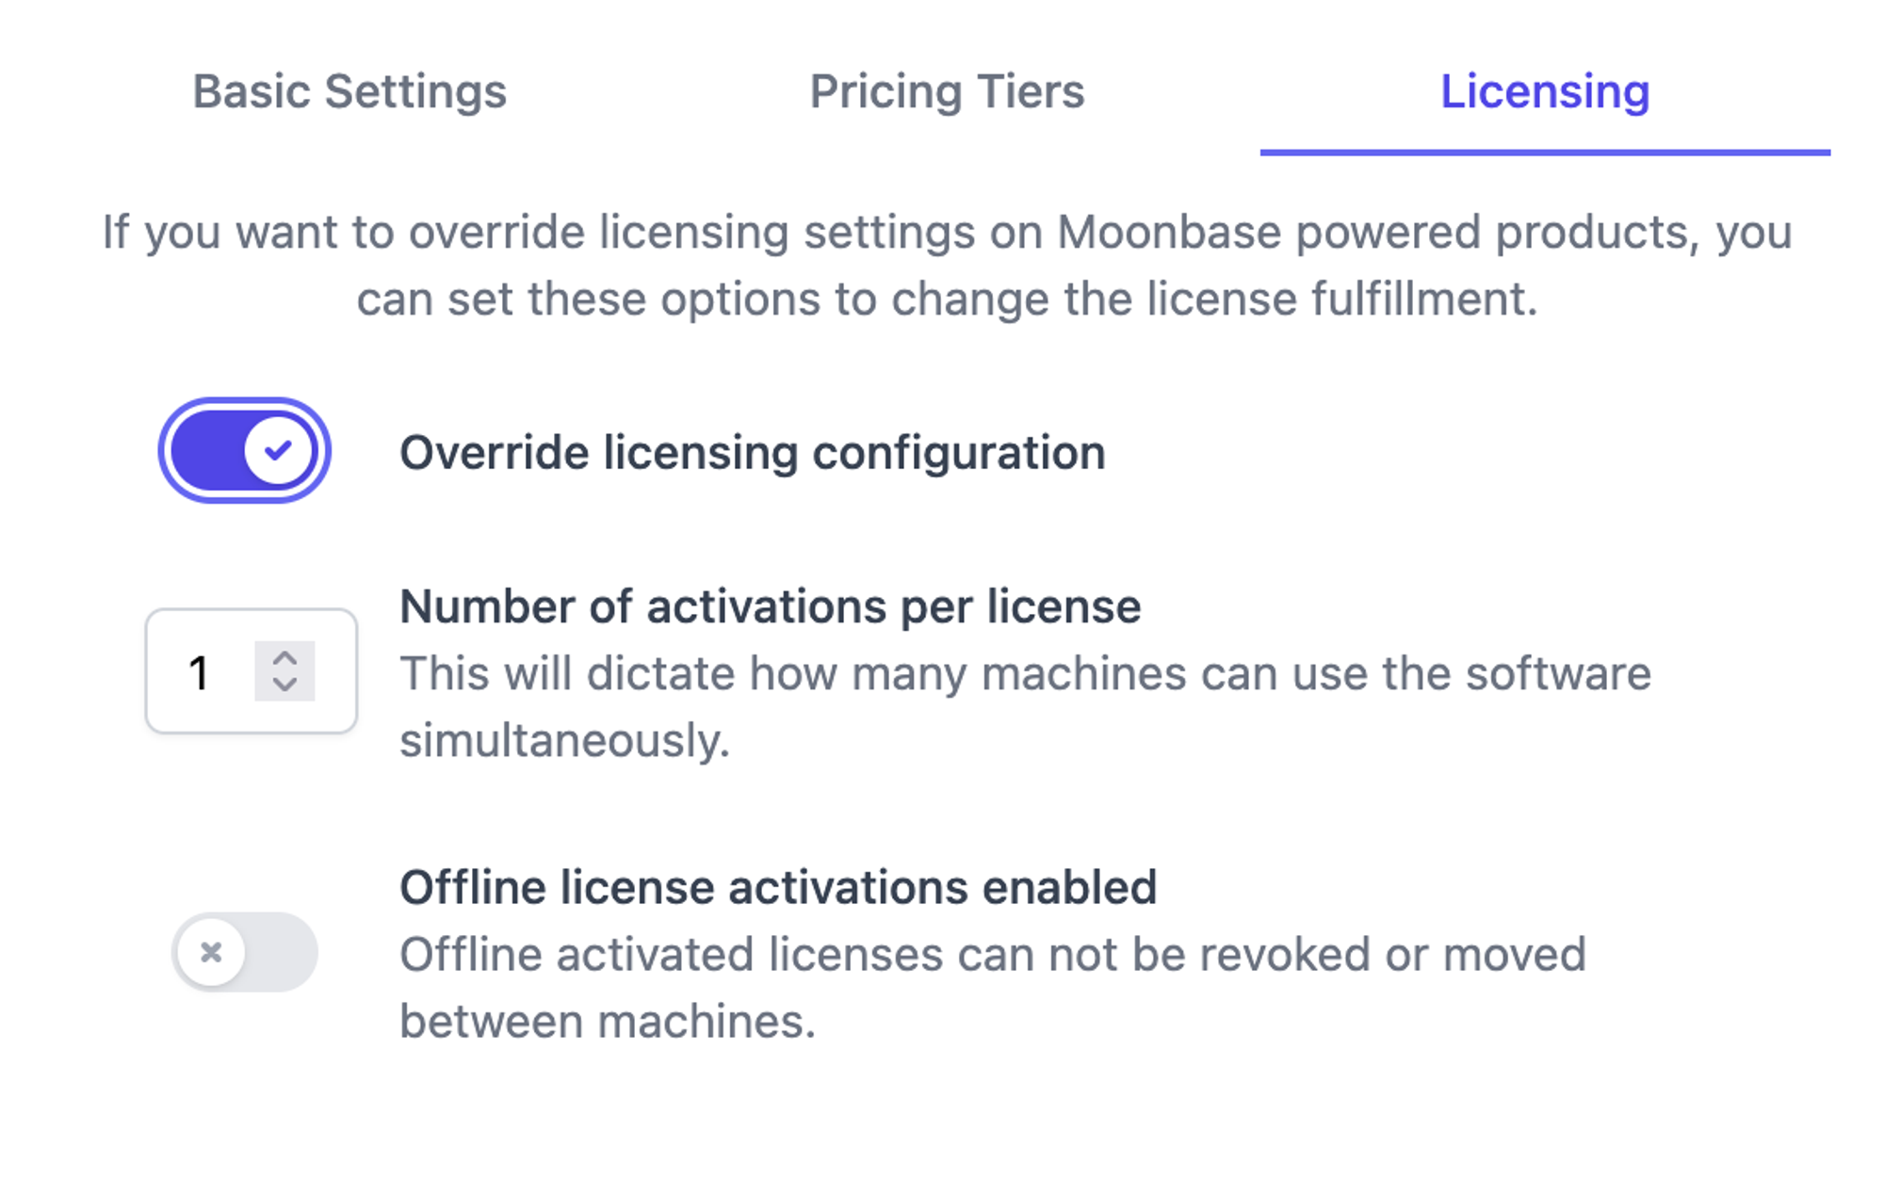Increase activations with the up arrow

point(284,658)
